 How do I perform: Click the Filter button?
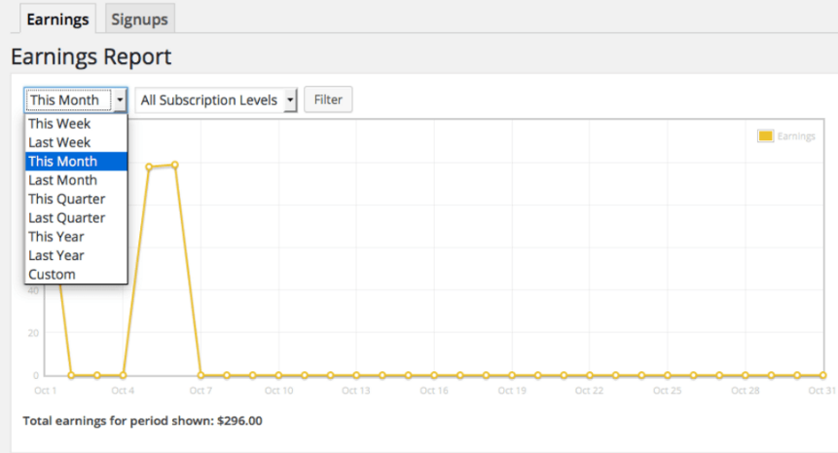point(328,99)
